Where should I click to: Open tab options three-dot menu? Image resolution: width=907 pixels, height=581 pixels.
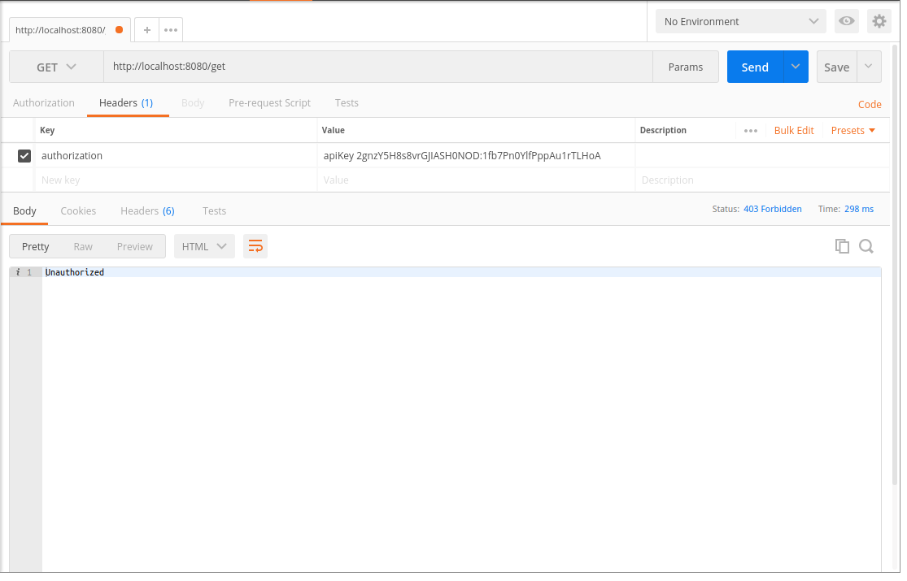(171, 30)
